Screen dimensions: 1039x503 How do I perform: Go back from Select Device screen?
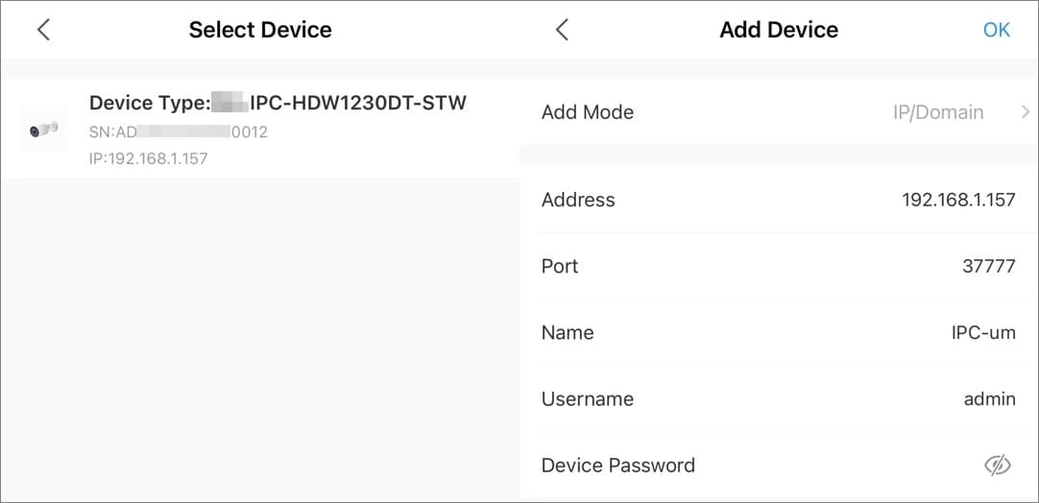(44, 30)
